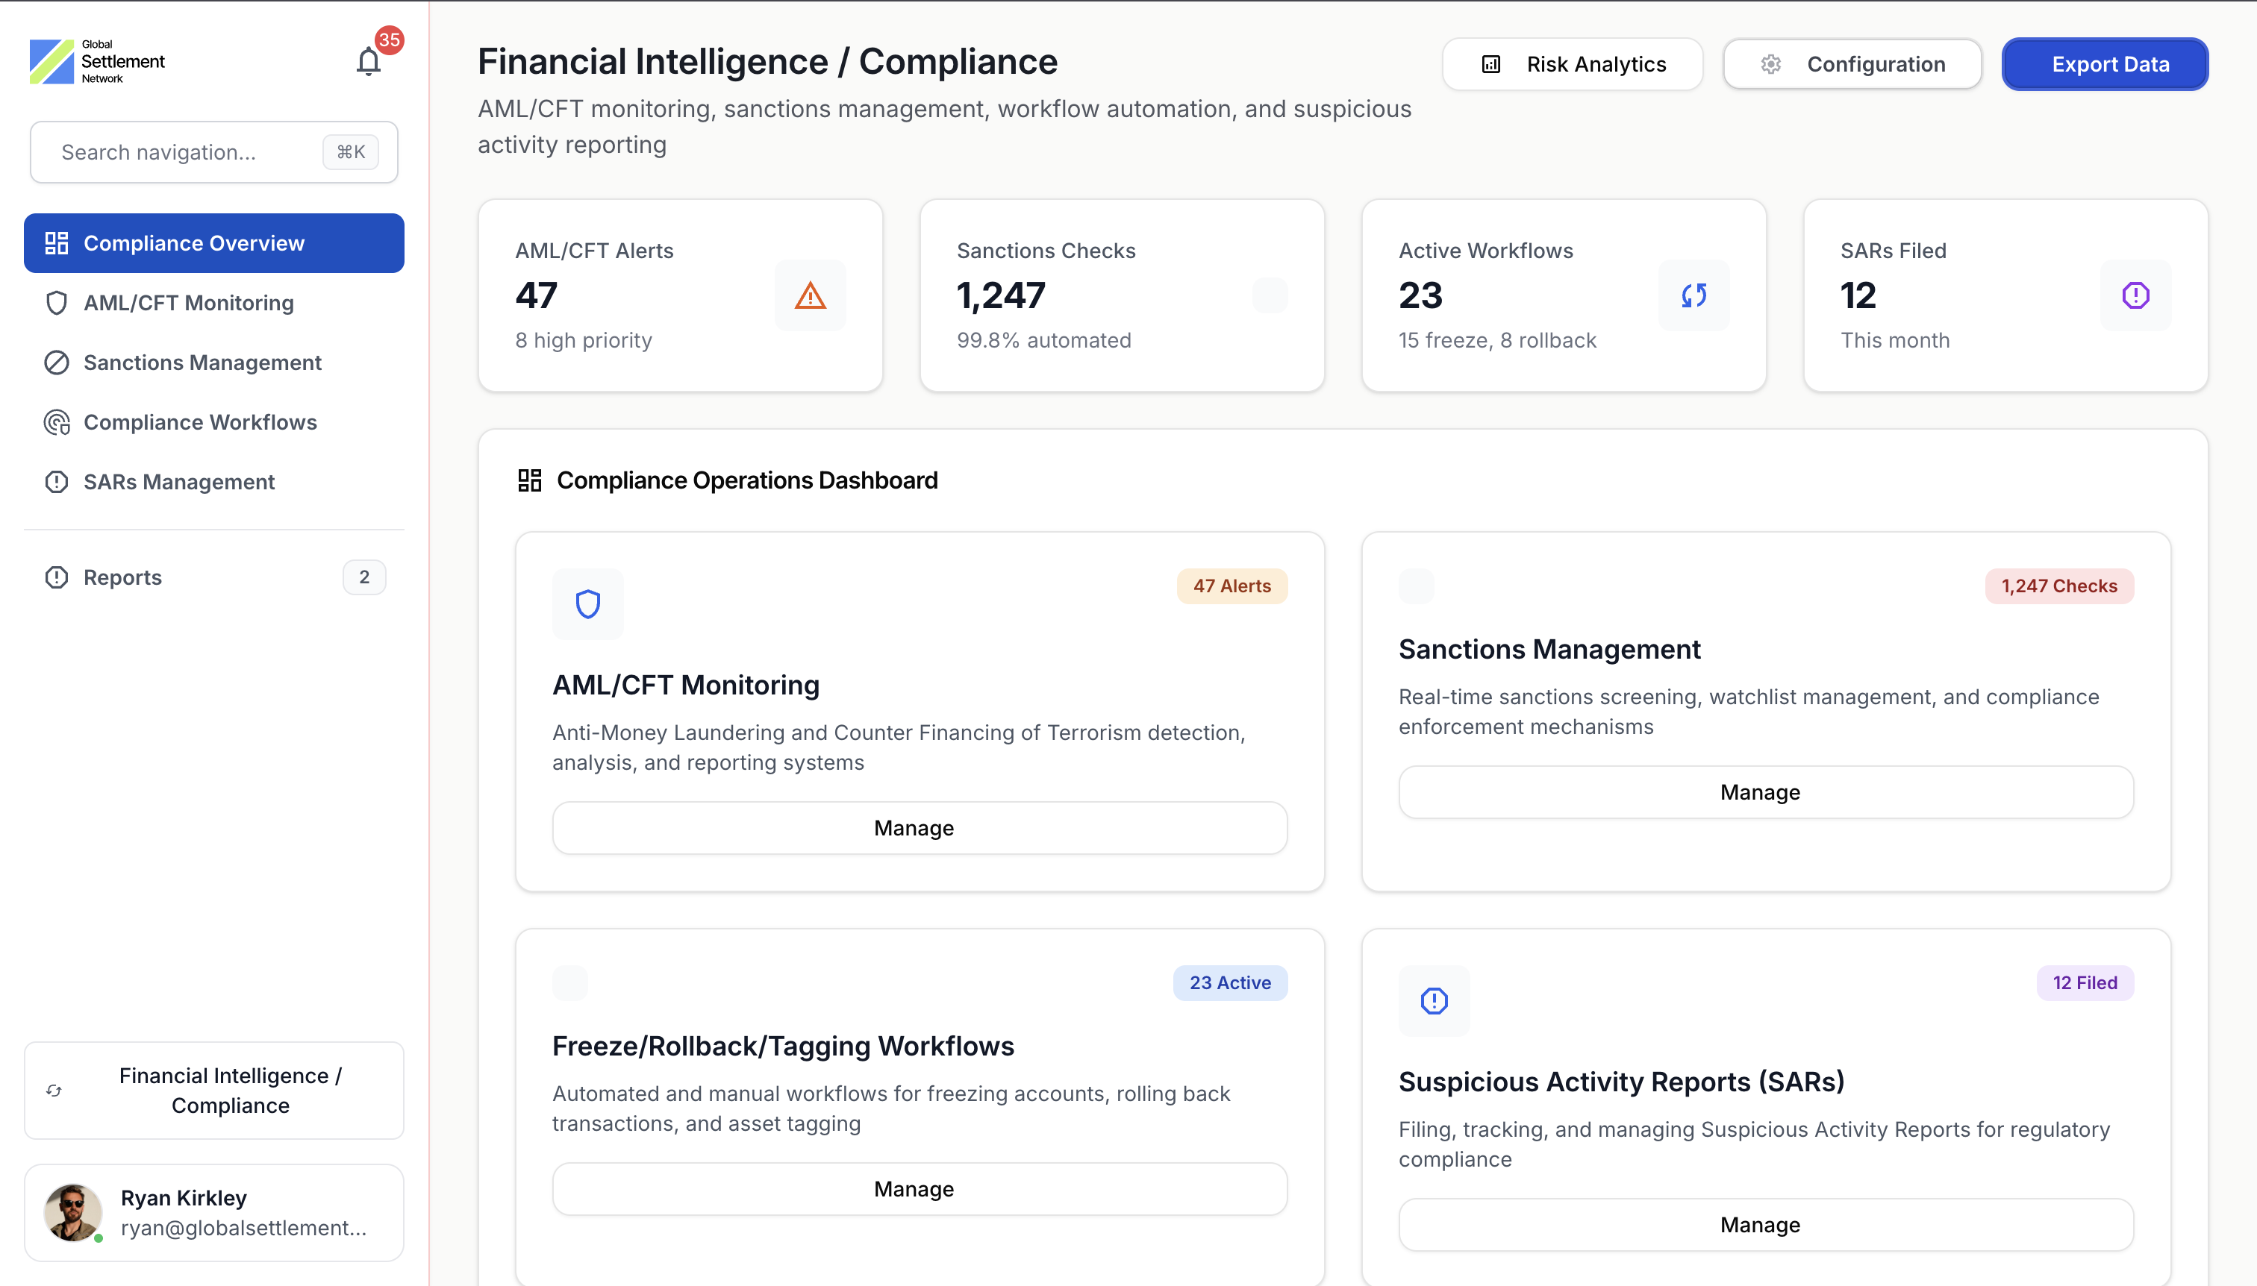
Task: Click Ryan Kirkley's profile avatar
Action: [72, 1212]
